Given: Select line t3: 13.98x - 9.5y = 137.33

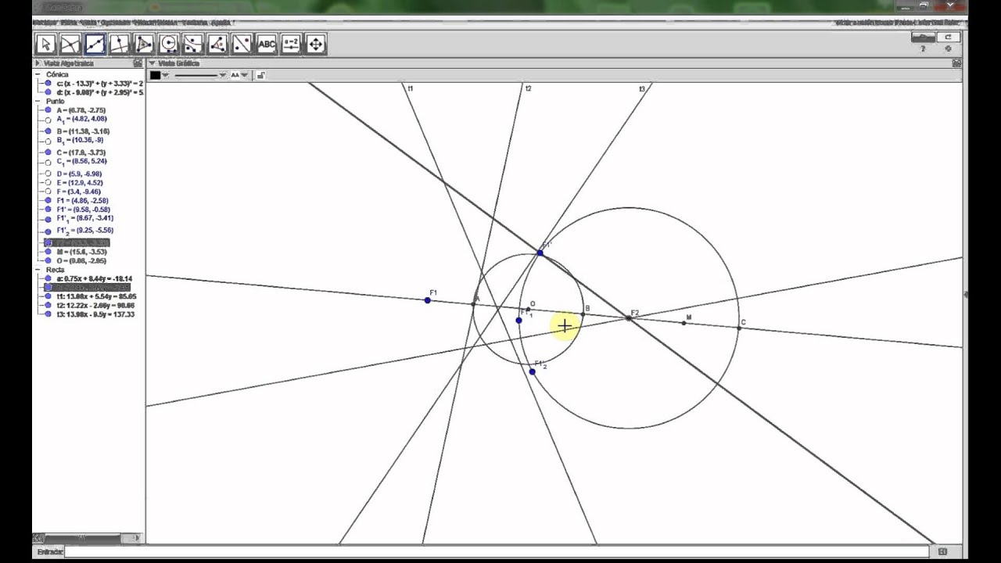Looking at the screenshot, I should click(95, 314).
